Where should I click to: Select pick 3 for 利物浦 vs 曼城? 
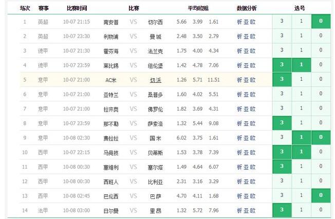[x=282, y=35]
